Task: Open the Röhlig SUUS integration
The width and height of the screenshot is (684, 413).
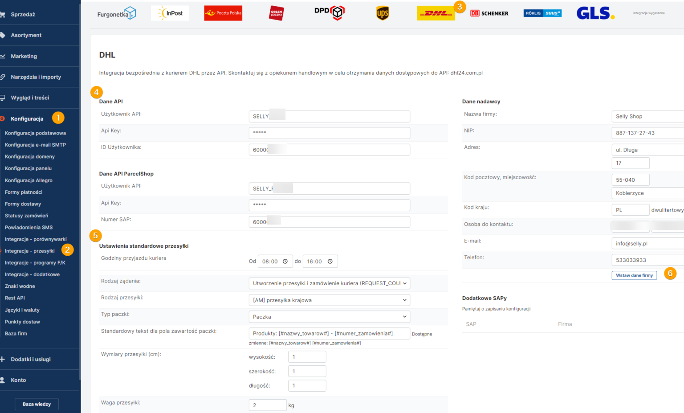Action: (542, 13)
